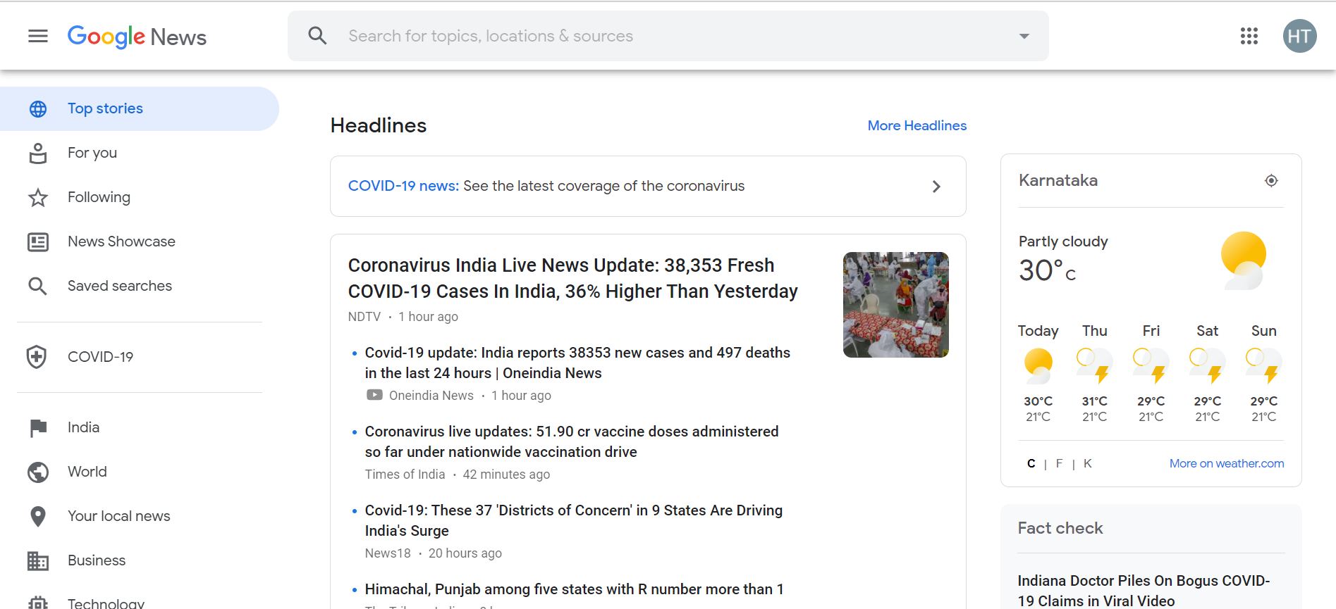Click the Google News logo
Screen dimensions: 1336x609
coord(137,37)
